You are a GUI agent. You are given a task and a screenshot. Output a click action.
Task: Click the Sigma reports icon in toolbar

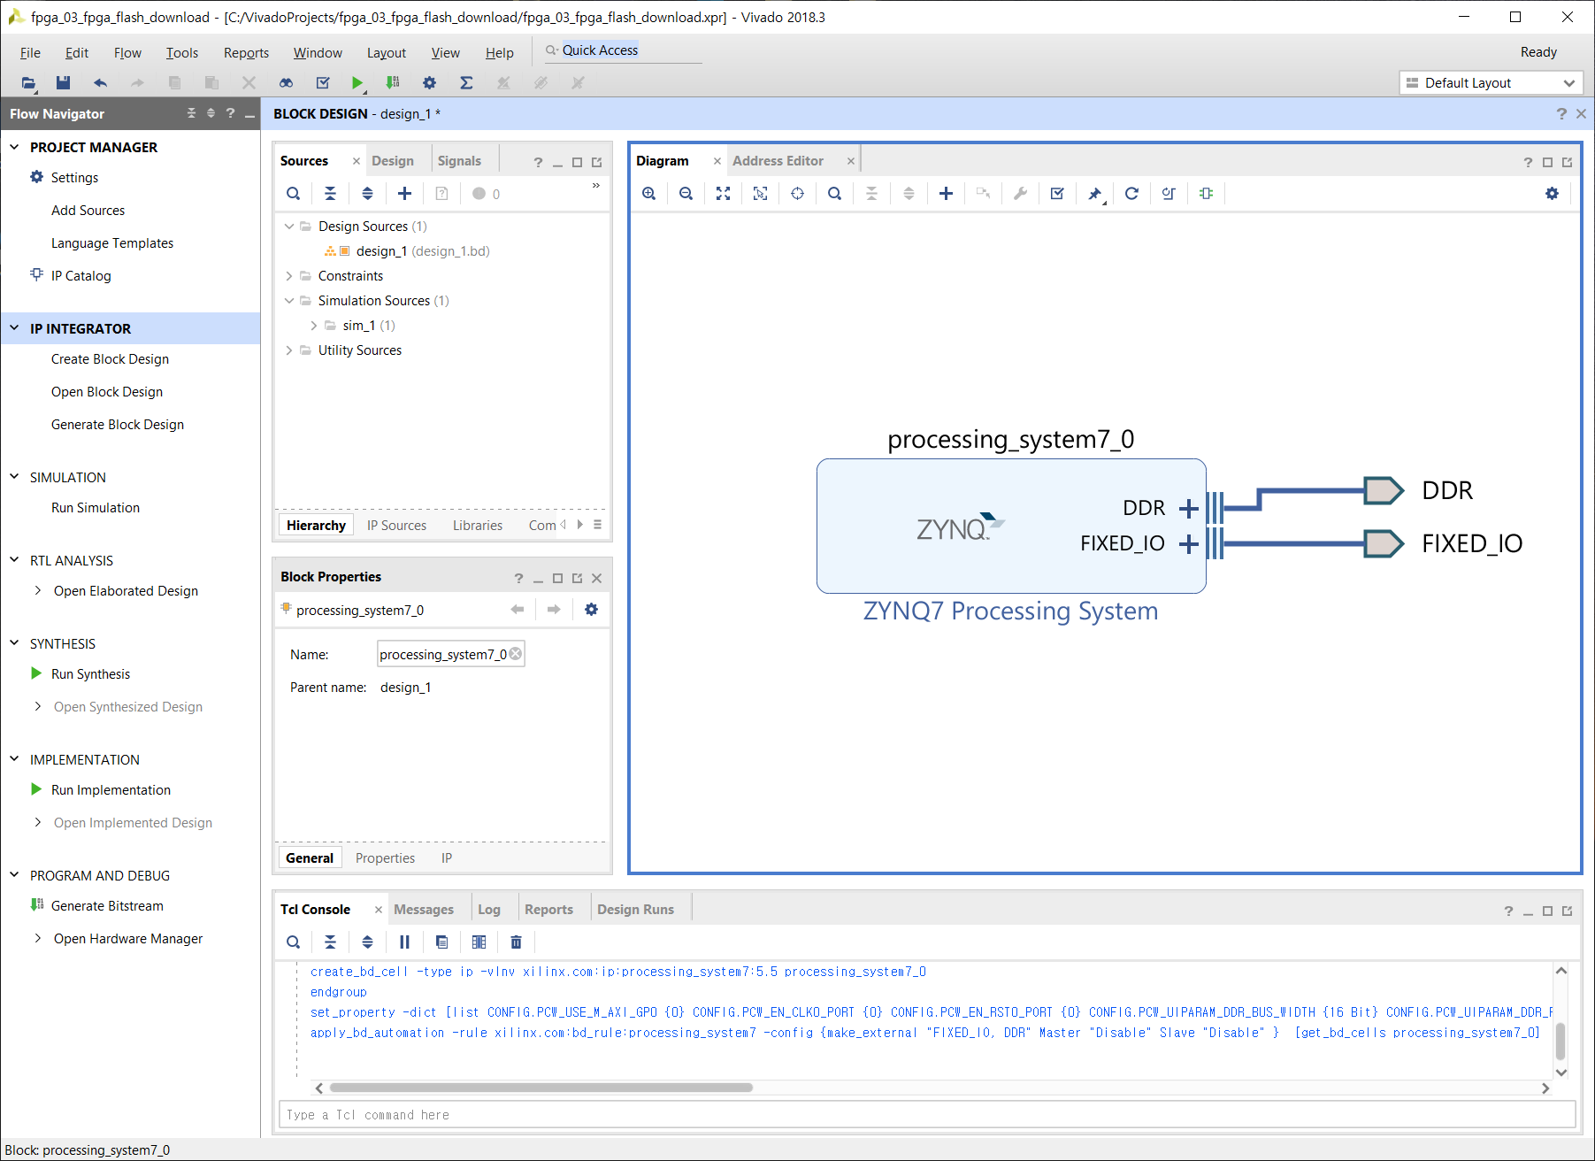pyautogui.click(x=466, y=83)
